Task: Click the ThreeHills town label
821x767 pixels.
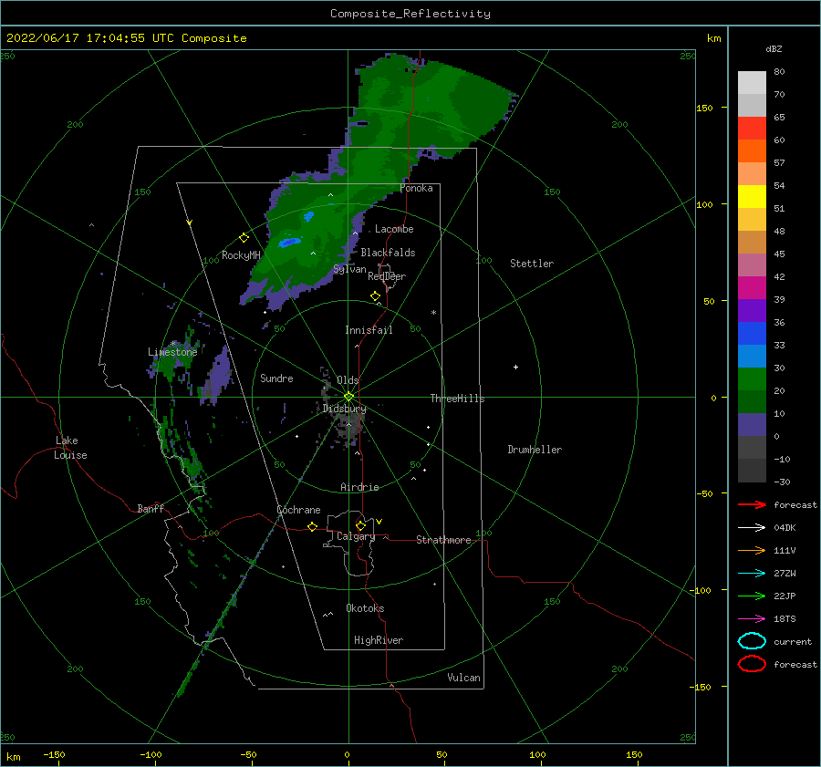Action: tap(457, 399)
